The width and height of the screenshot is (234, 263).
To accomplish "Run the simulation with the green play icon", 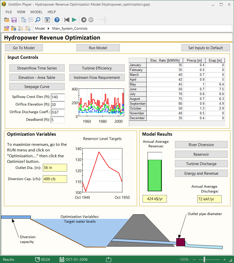I will point(74,20).
